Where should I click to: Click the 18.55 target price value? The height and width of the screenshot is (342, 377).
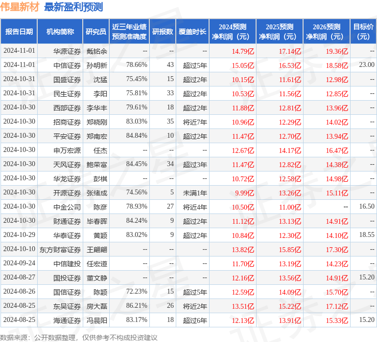[367, 235]
